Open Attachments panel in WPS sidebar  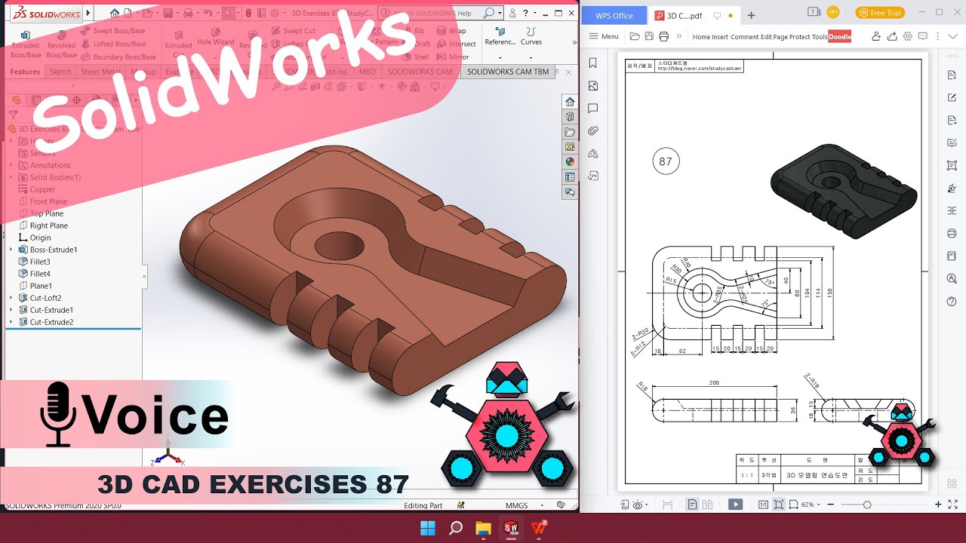click(x=593, y=130)
